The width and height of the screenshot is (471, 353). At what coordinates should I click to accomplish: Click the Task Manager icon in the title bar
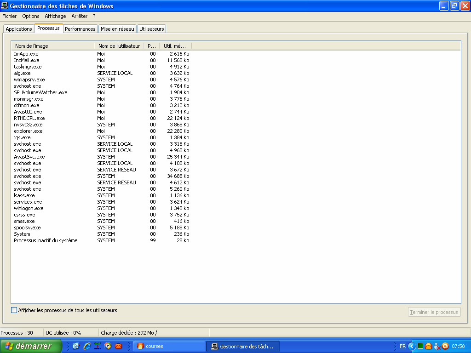5,6
